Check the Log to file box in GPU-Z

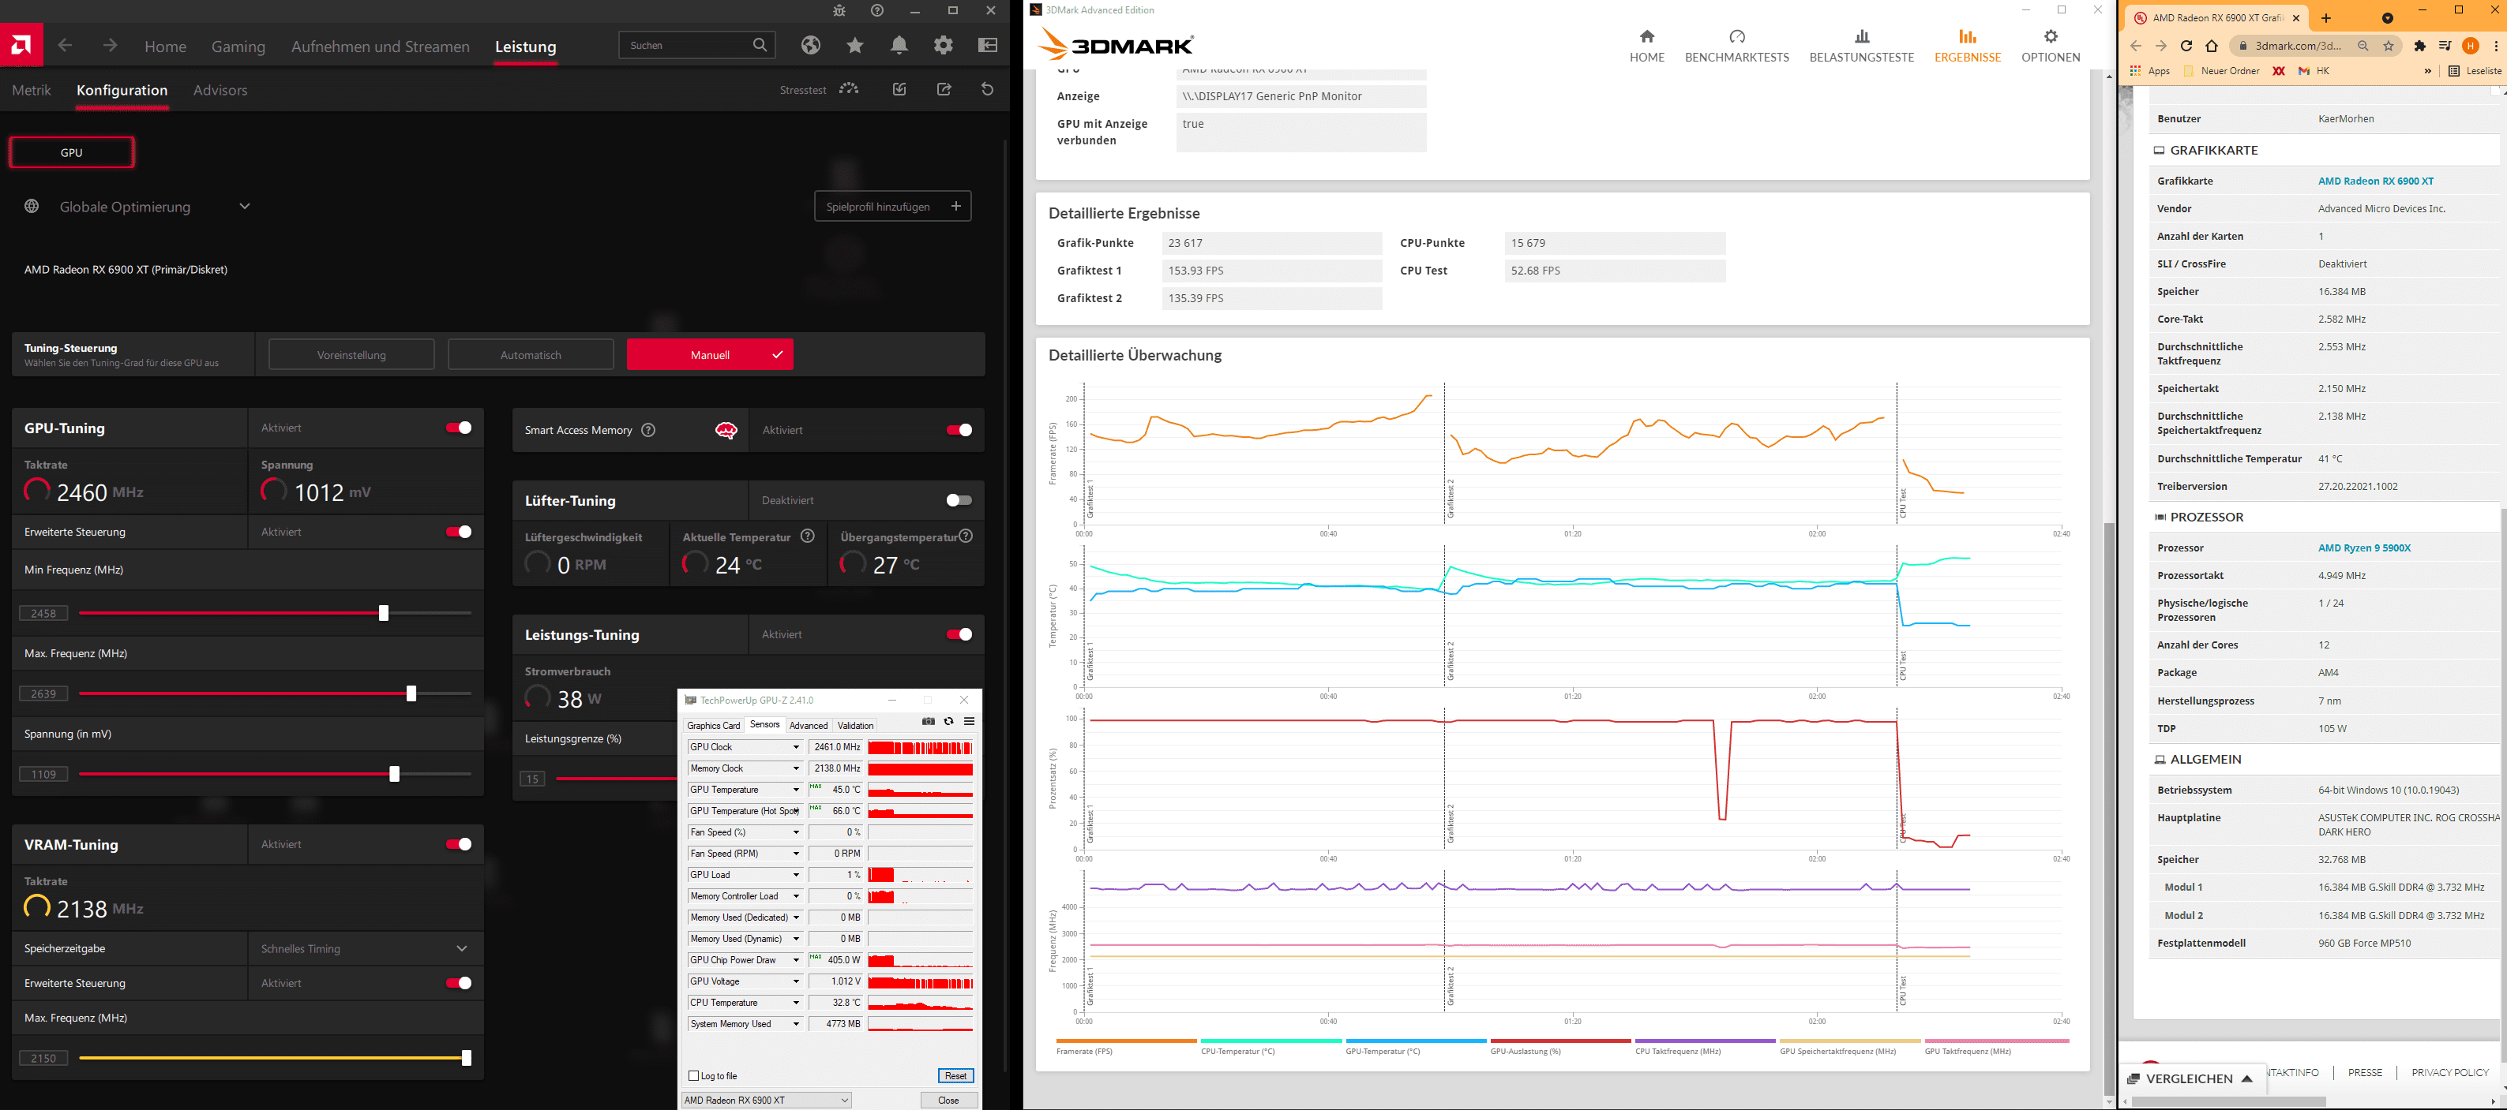coord(694,1076)
